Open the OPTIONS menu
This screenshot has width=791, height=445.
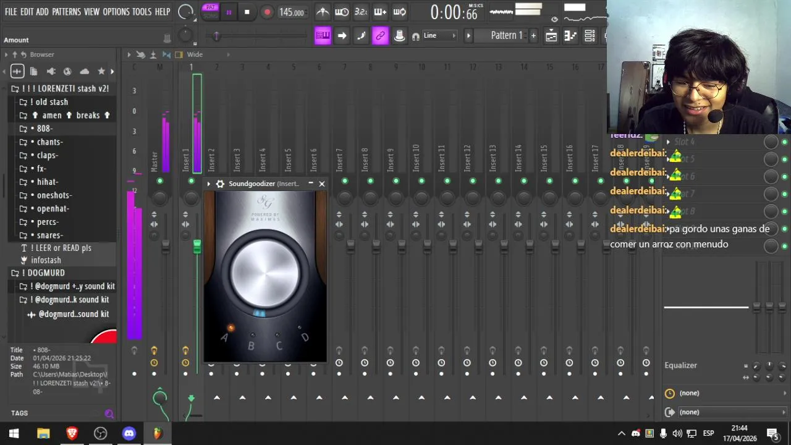pyautogui.click(x=116, y=12)
